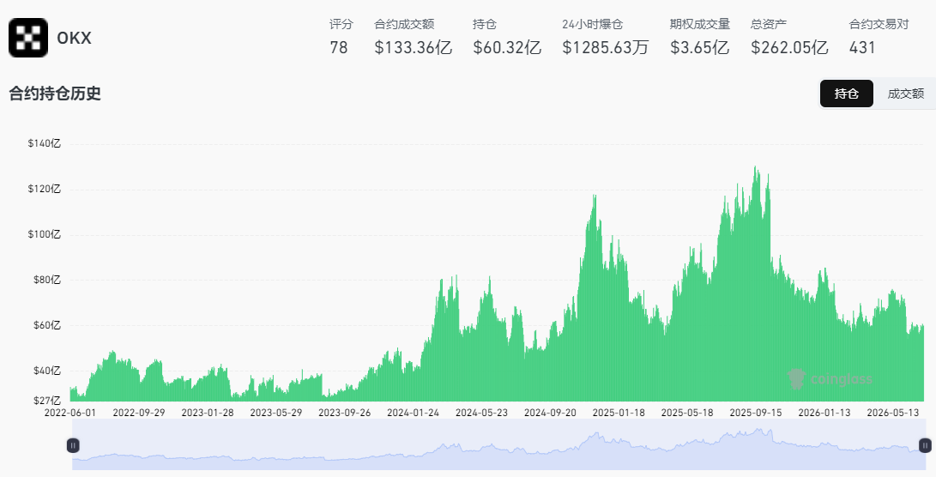Click the coinglass watermark logo
936x477 pixels.
[x=830, y=378]
